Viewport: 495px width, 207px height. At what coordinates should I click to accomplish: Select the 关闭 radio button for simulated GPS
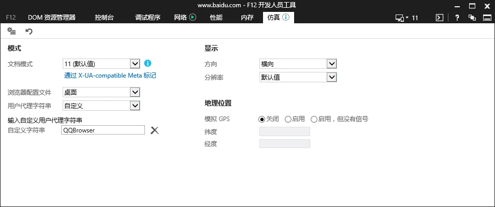click(262, 119)
